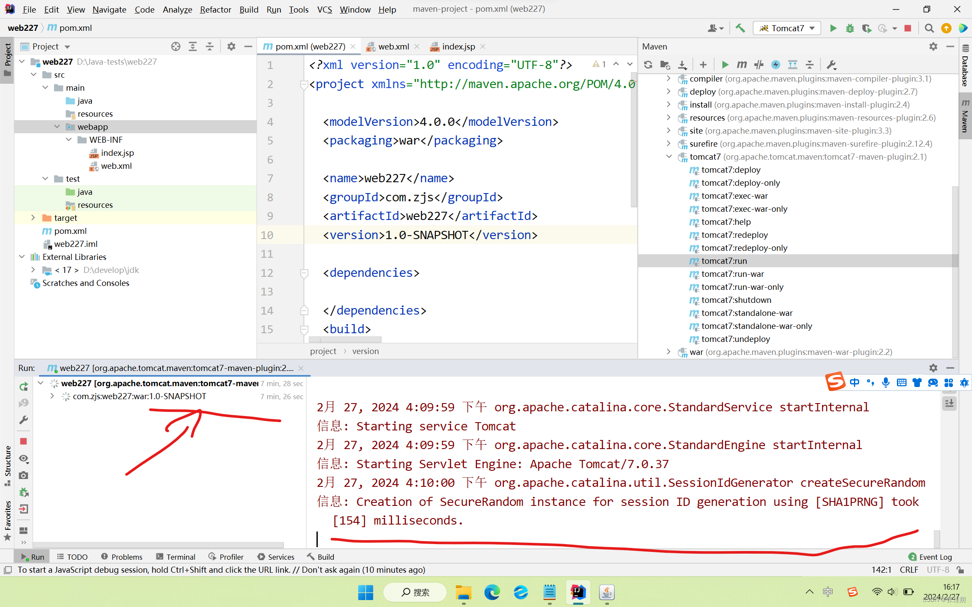Rerun the web227 application
Screen dimensions: 972x607
click(x=23, y=386)
